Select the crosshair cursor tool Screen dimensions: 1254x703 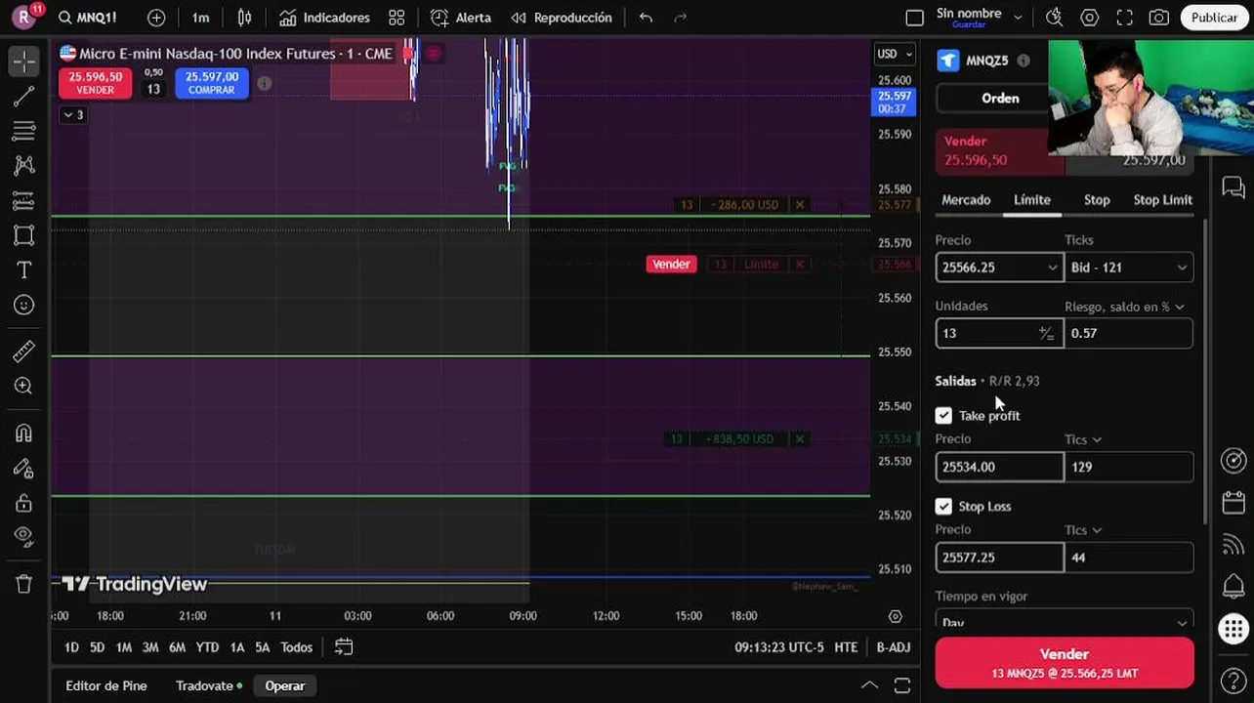click(x=24, y=61)
